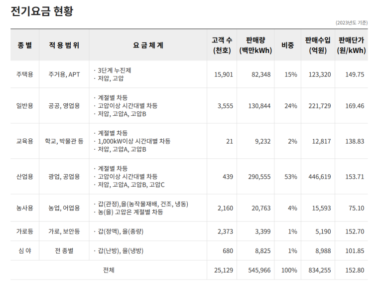Click total sales 545,966
The width and height of the screenshot is (385, 283).
point(259,270)
